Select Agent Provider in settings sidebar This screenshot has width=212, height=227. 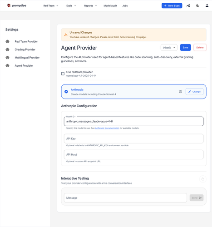click(24, 65)
